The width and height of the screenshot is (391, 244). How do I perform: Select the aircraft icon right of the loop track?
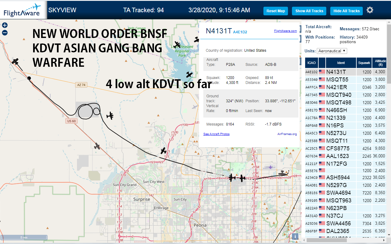(110, 116)
